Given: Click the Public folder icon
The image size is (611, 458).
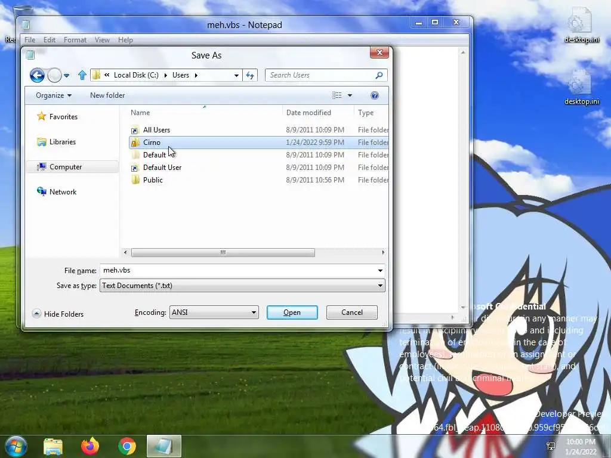Looking at the screenshot, I should [x=135, y=180].
